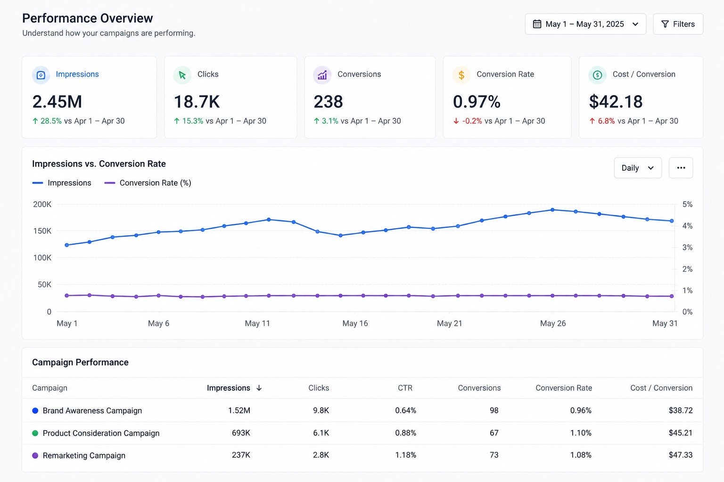Open the May 1 – May 31, 2025 date range dropdown
724x482 pixels.
coord(585,24)
